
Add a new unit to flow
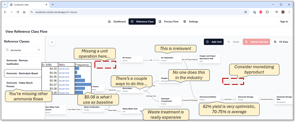coord(214,42)
